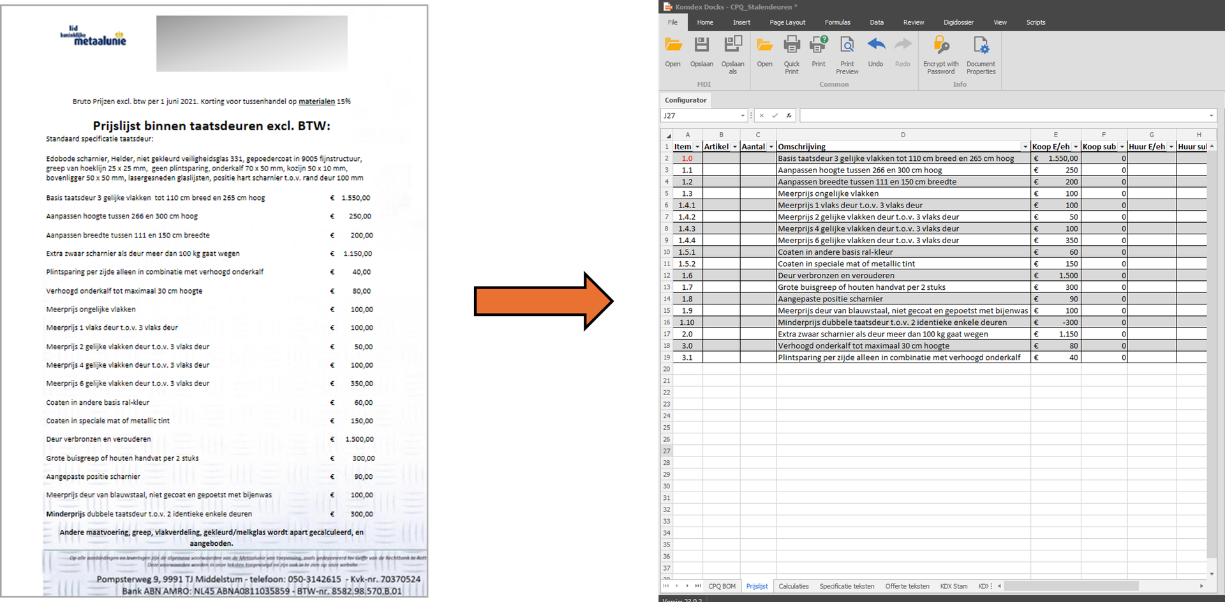Expand the Koop E/eh filter dropdown
This screenshot has height=602, width=1225.
[1075, 147]
